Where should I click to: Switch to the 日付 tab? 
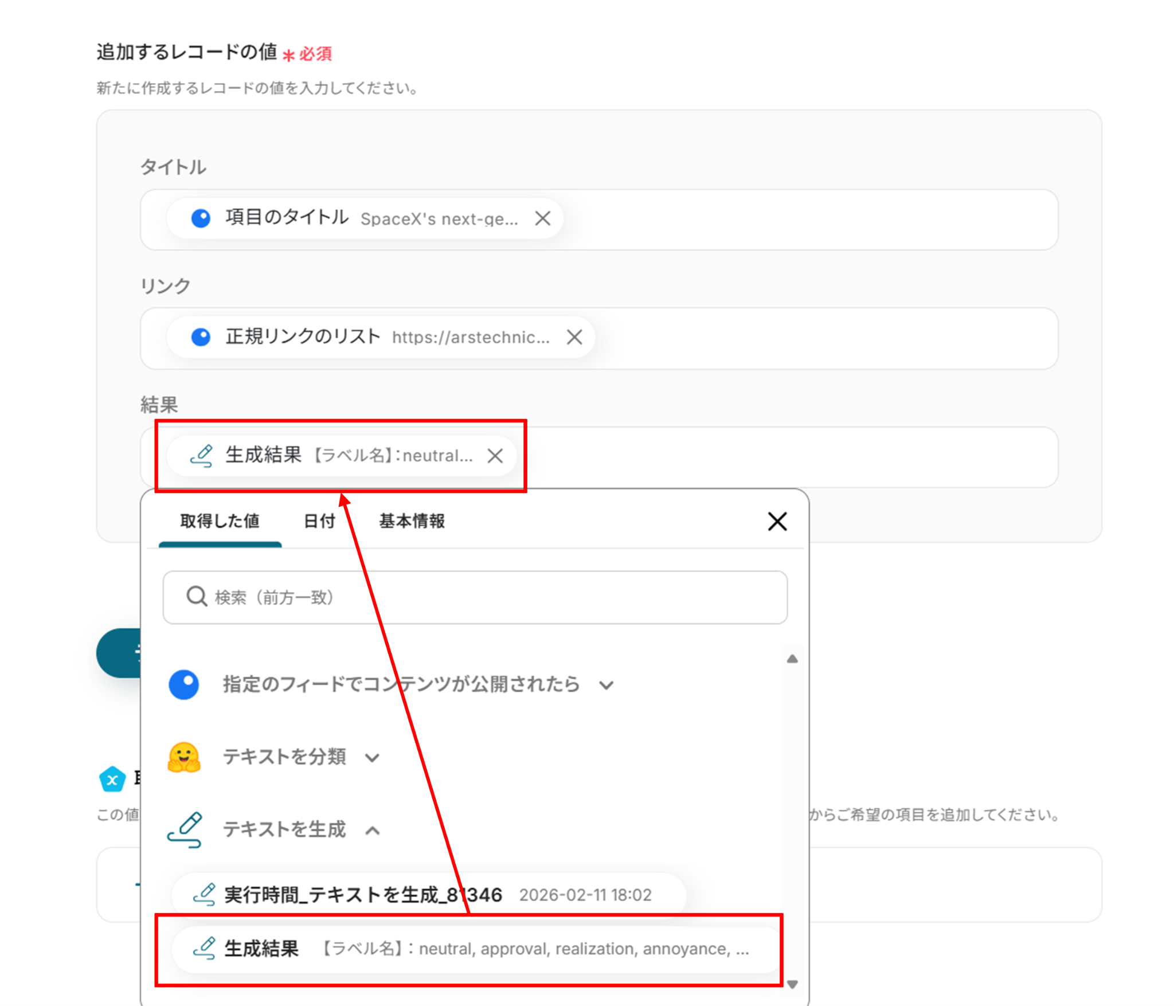[319, 521]
